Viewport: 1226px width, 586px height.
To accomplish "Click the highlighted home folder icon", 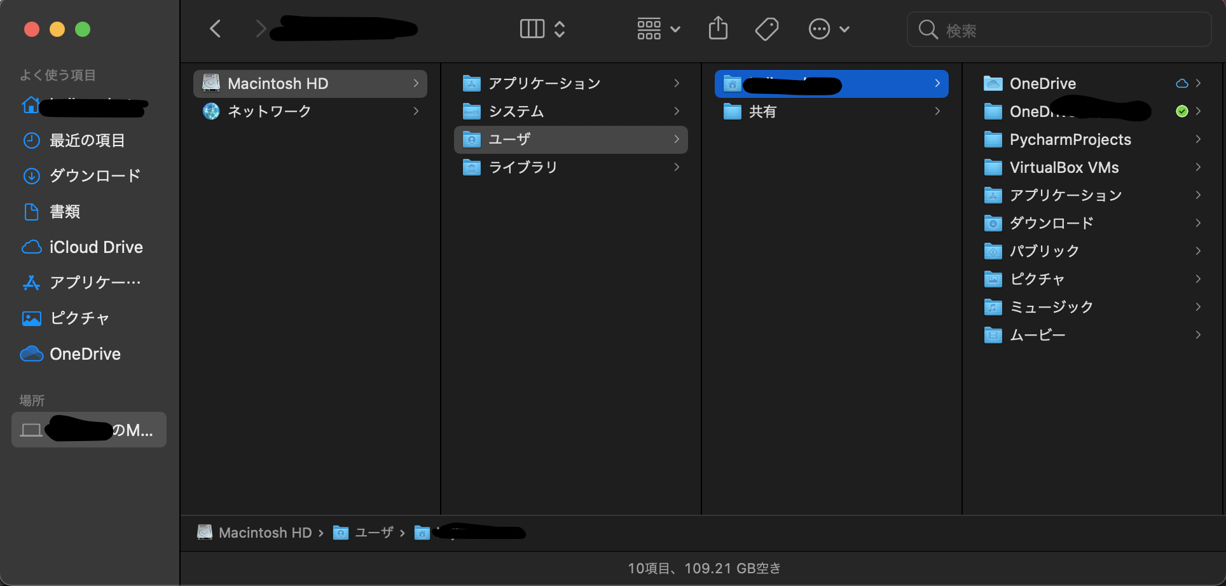I will pos(733,83).
